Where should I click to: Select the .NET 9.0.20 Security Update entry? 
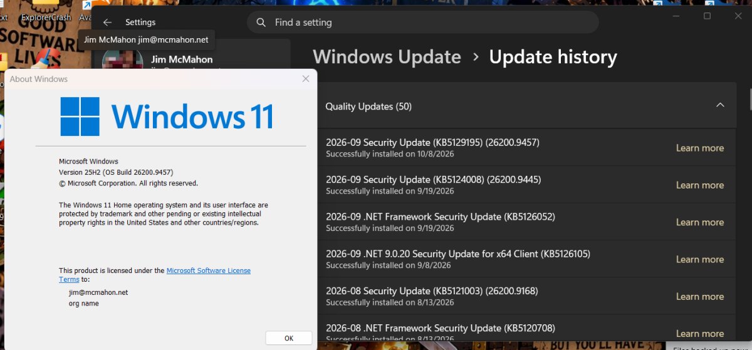pyautogui.click(x=526, y=259)
